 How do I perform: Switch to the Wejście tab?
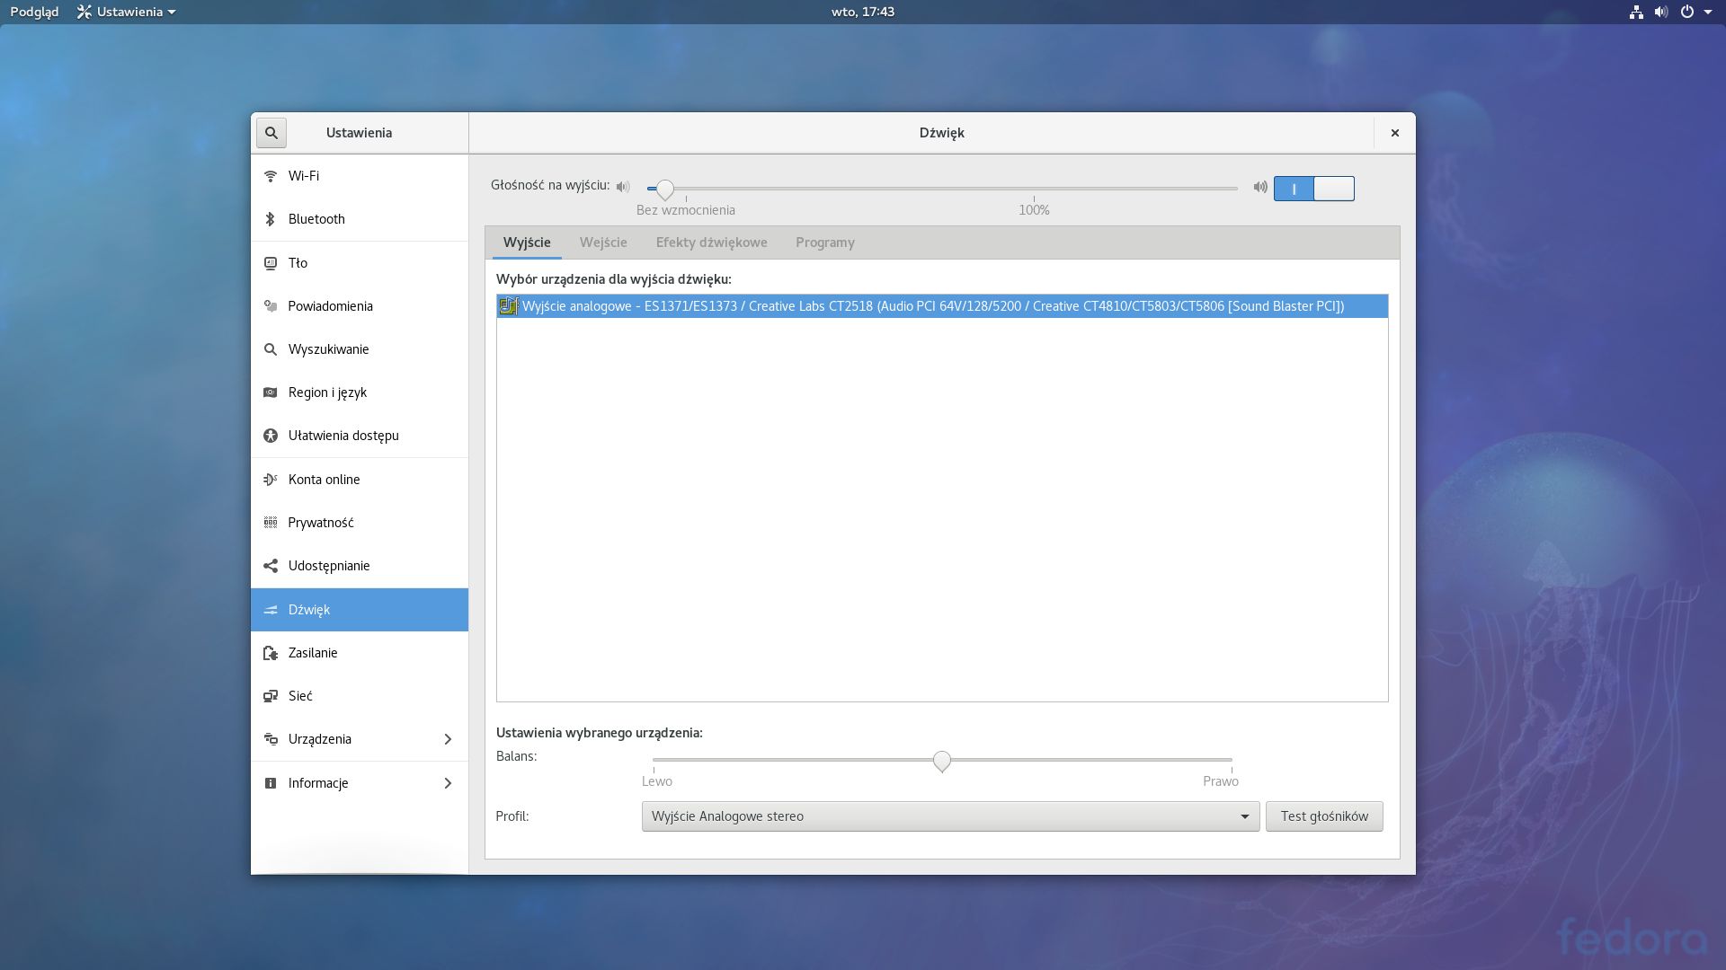[603, 242]
